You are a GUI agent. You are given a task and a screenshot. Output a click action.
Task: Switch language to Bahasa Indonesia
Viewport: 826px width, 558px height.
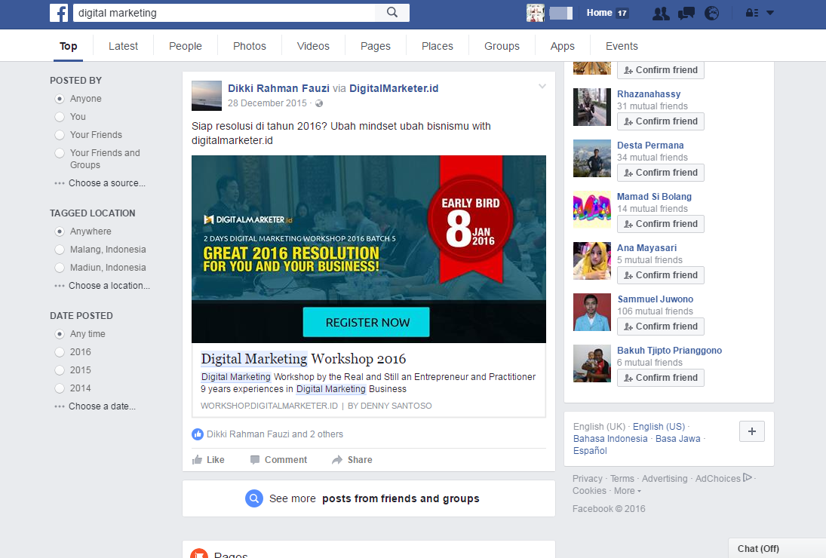(610, 439)
